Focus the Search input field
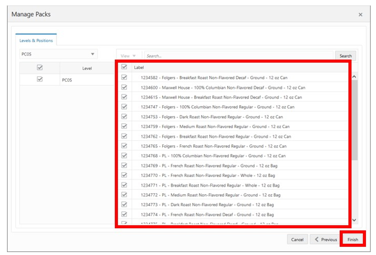Image resolution: width=376 pixels, height=255 pixels. coord(239,56)
